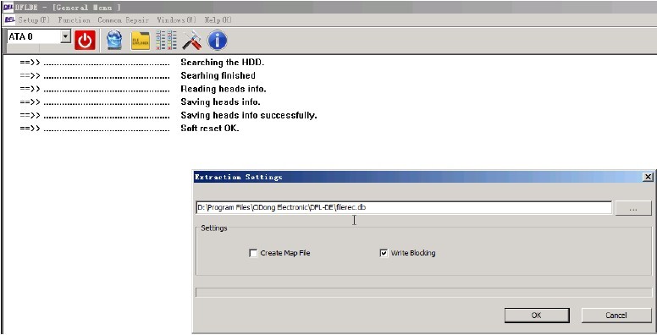Image resolution: width=657 pixels, height=335 pixels.
Task: Select 'Saving heads info successfully.' log line
Action: click(x=248, y=115)
